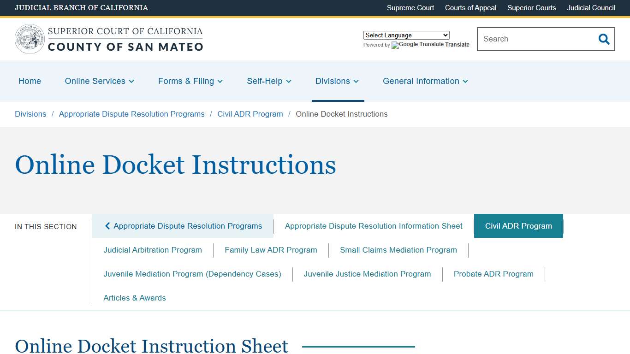Open the General Information menu
The height and width of the screenshot is (354, 630).
[425, 81]
